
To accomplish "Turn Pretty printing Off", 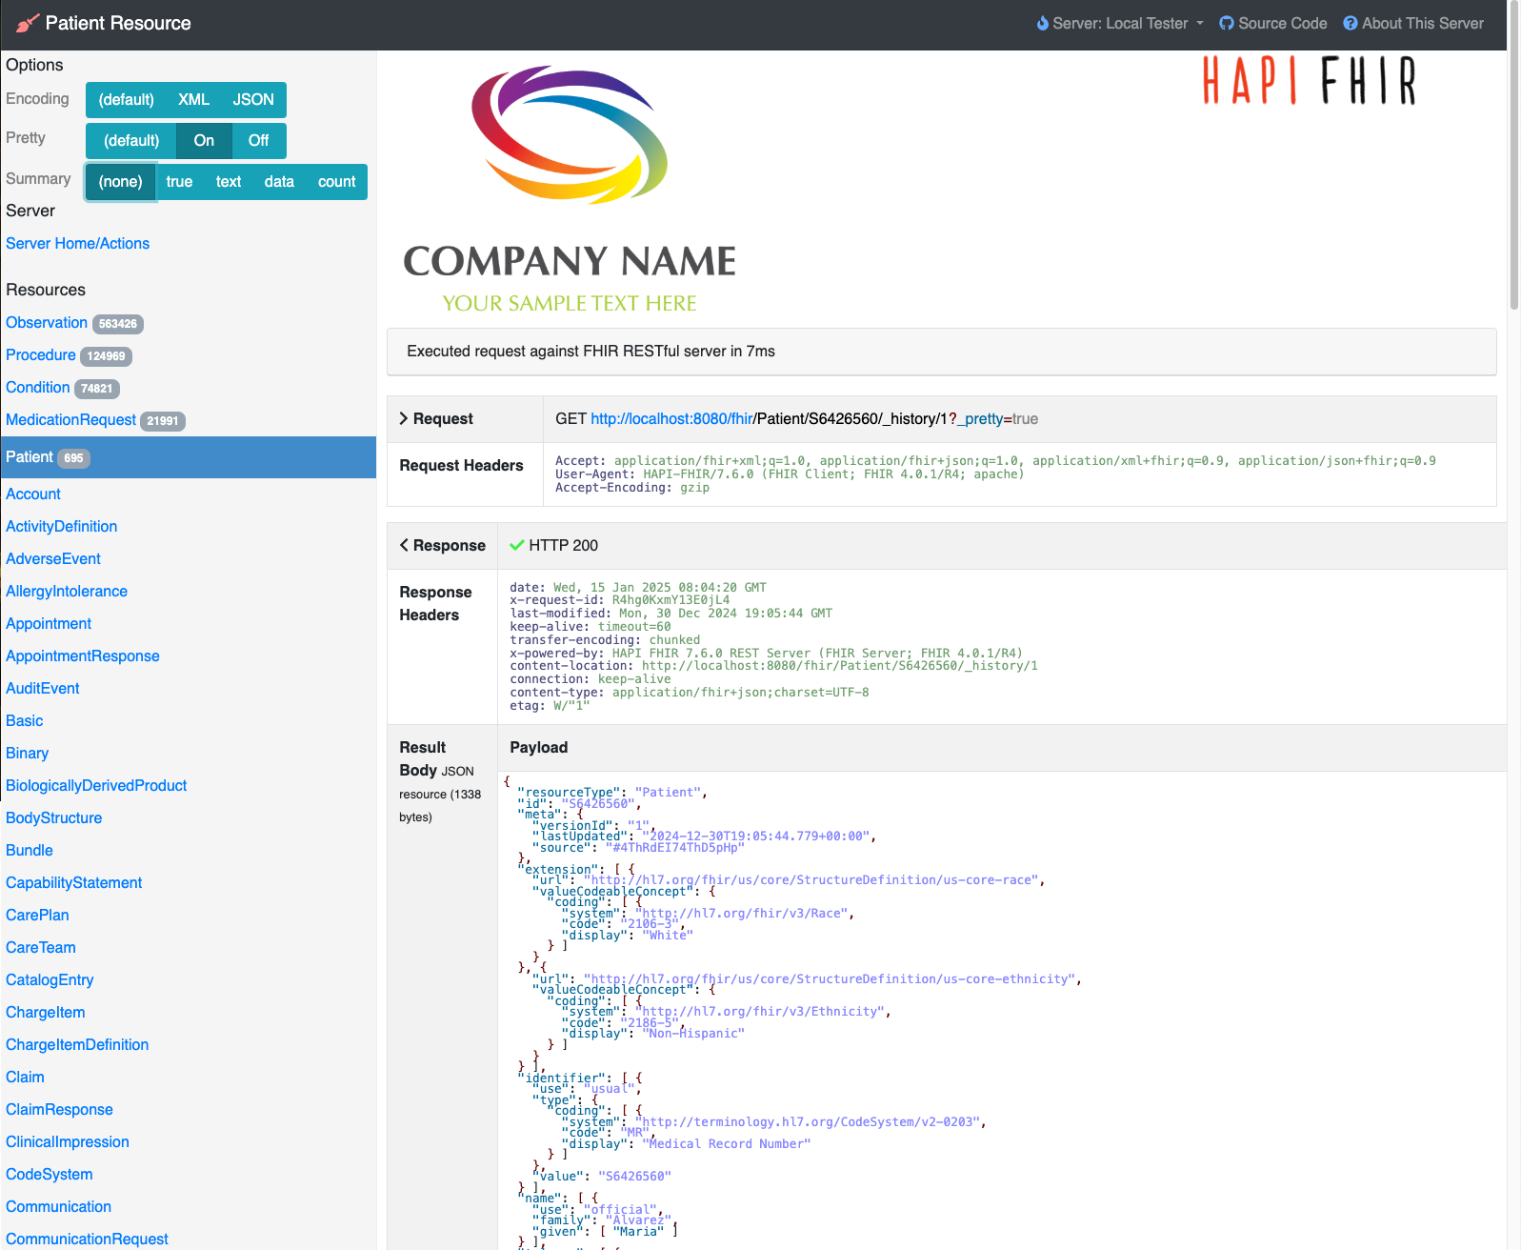I will [x=258, y=141].
